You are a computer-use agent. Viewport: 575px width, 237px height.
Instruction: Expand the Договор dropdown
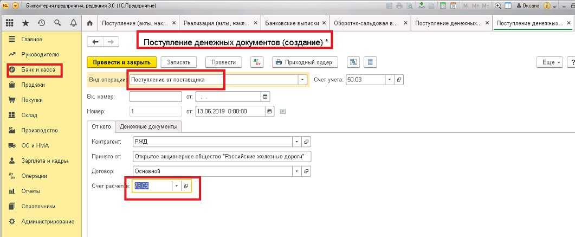tap(297, 171)
